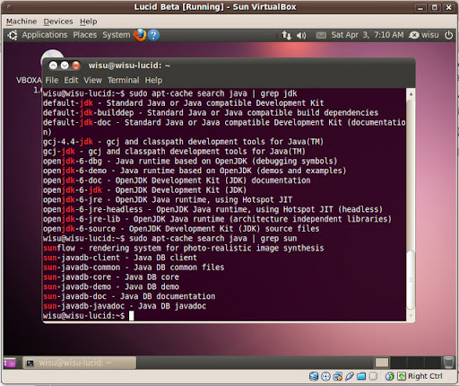Click the terminal prompt cursor line
The image size is (459, 386).
click(88, 316)
